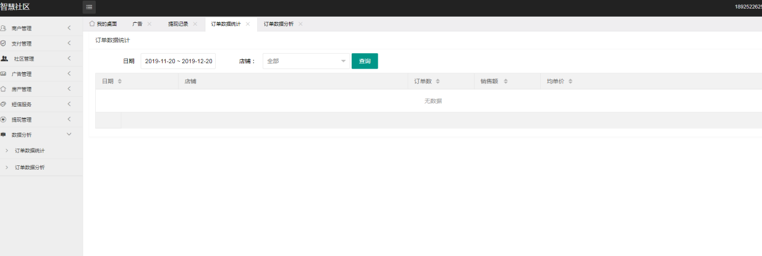Screen dimensions: 762x256
Task: Sort by 销售额 column arrows
Action: [x=506, y=81]
